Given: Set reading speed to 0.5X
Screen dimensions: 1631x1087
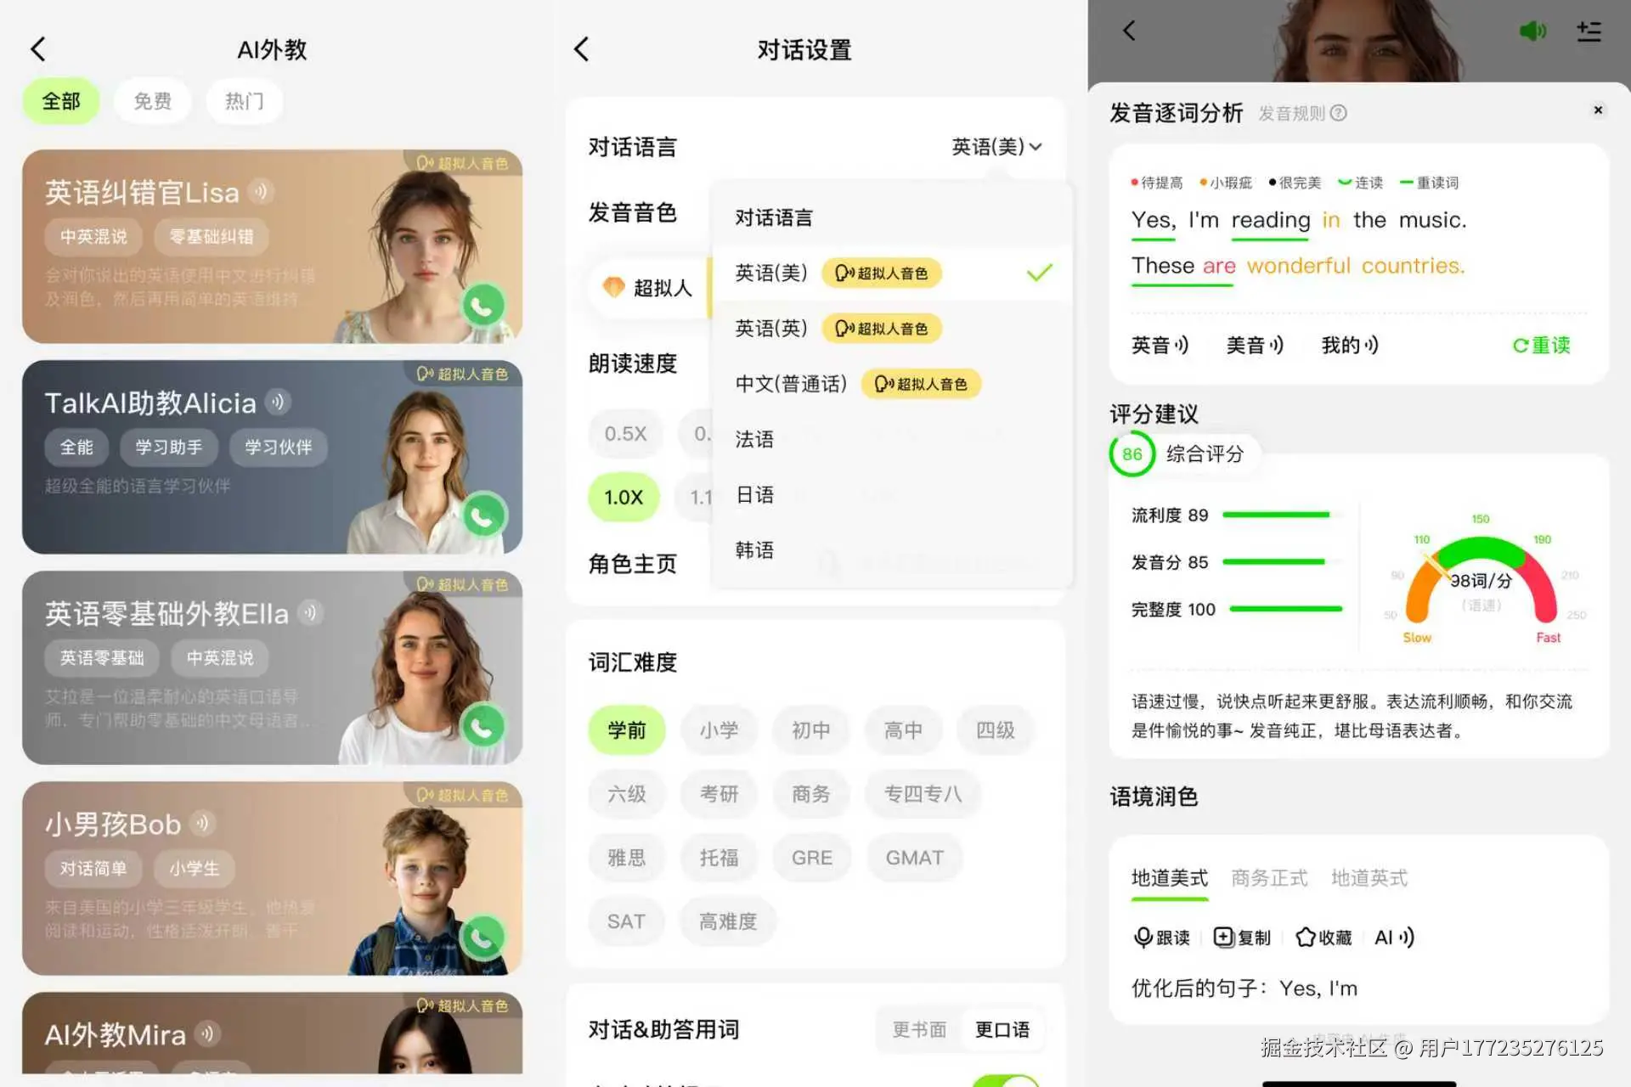Looking at the screenshot, I should [625, 433].
